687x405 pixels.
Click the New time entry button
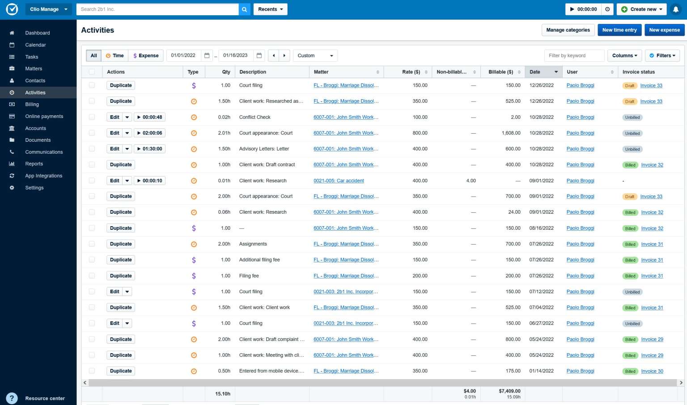[x=619, y=30]
